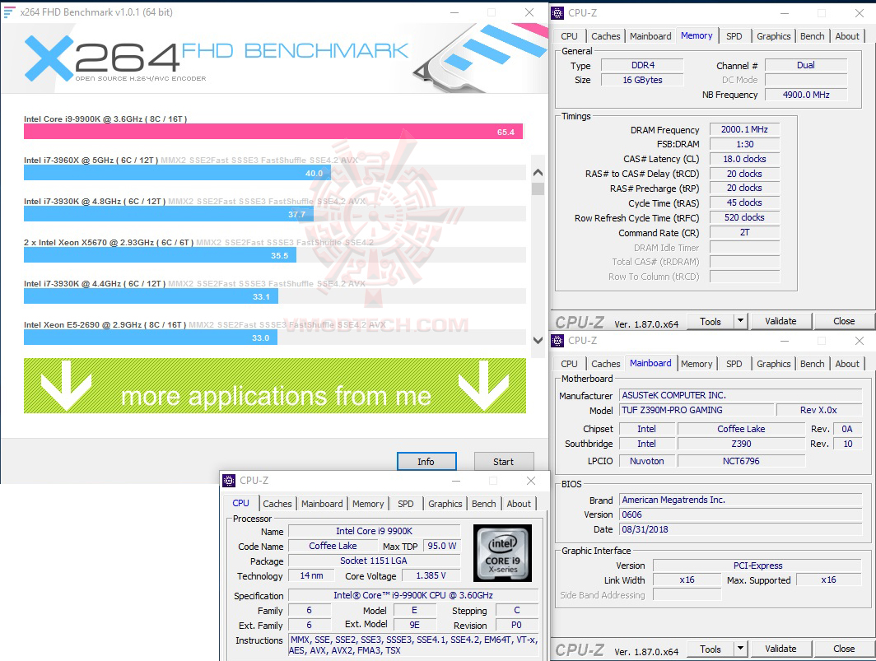Click the pink i9-9900K result bar showing 65.4
The image size is (876, 661).
pyautogui.click(x=273, y=132)
